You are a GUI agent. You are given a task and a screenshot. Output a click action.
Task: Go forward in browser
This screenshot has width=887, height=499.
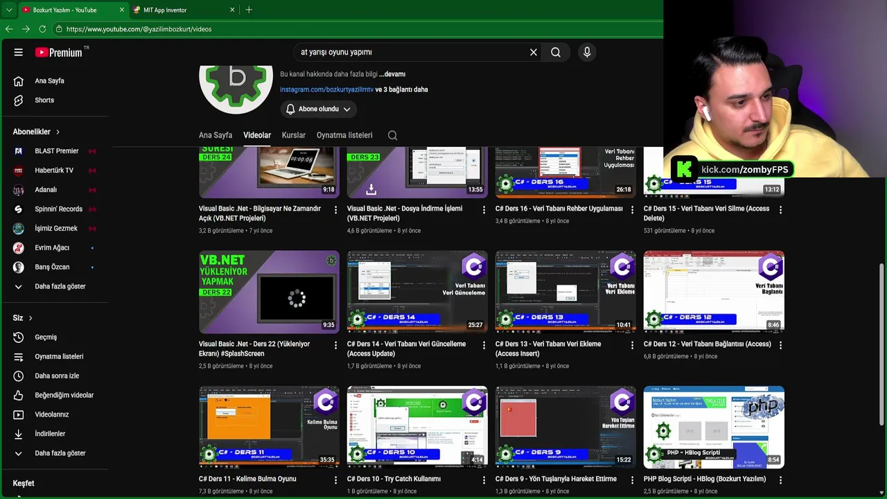pyautogui.click(x=26, y=29)
